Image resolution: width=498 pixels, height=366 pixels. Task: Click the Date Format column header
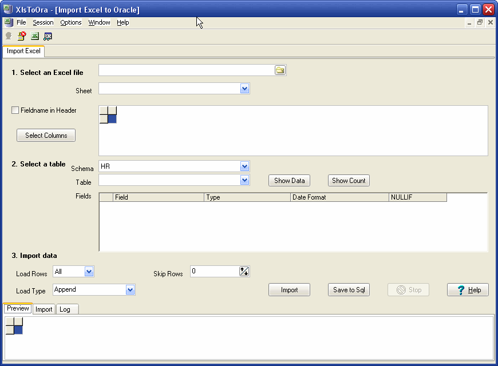[x=339, y=197]
